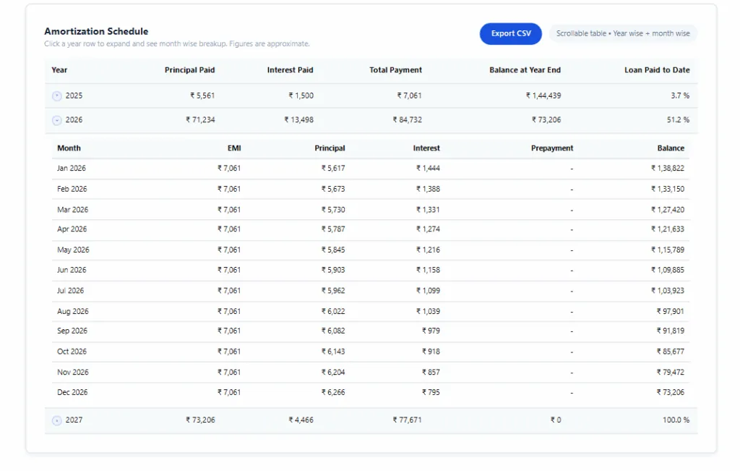
Task: Click the Export CSV button
Action: (x=510, y=33)
